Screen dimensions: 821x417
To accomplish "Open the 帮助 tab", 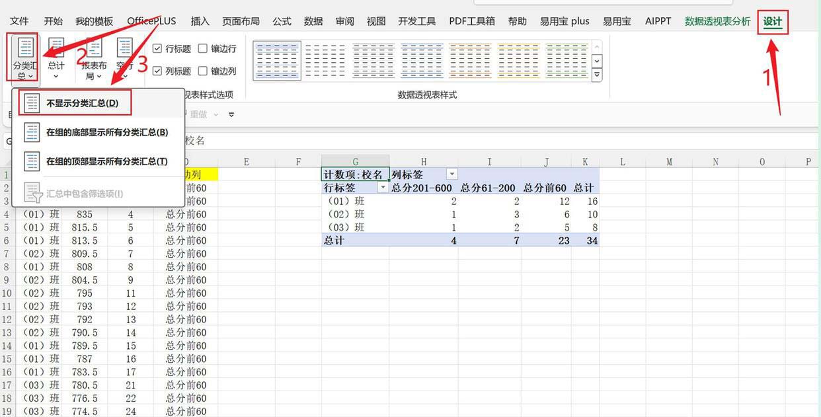I will tap(518, 21).
